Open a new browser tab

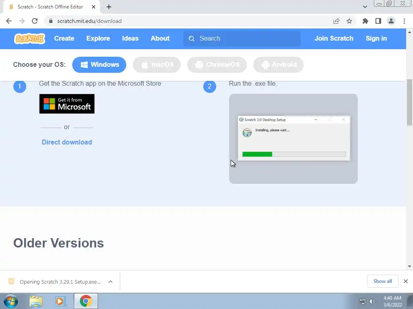pos(109,7)
